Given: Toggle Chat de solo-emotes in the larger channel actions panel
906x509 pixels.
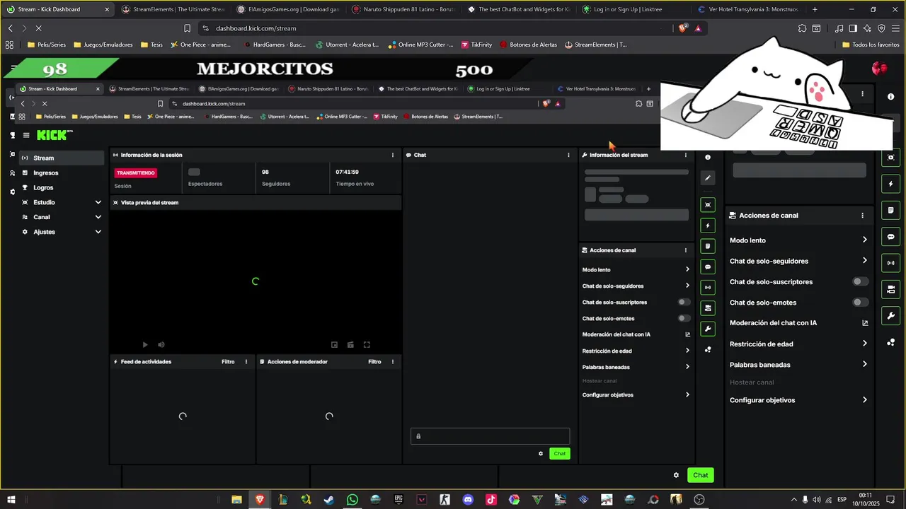Looking at the screenshot, I should click(x=860, y=303).
